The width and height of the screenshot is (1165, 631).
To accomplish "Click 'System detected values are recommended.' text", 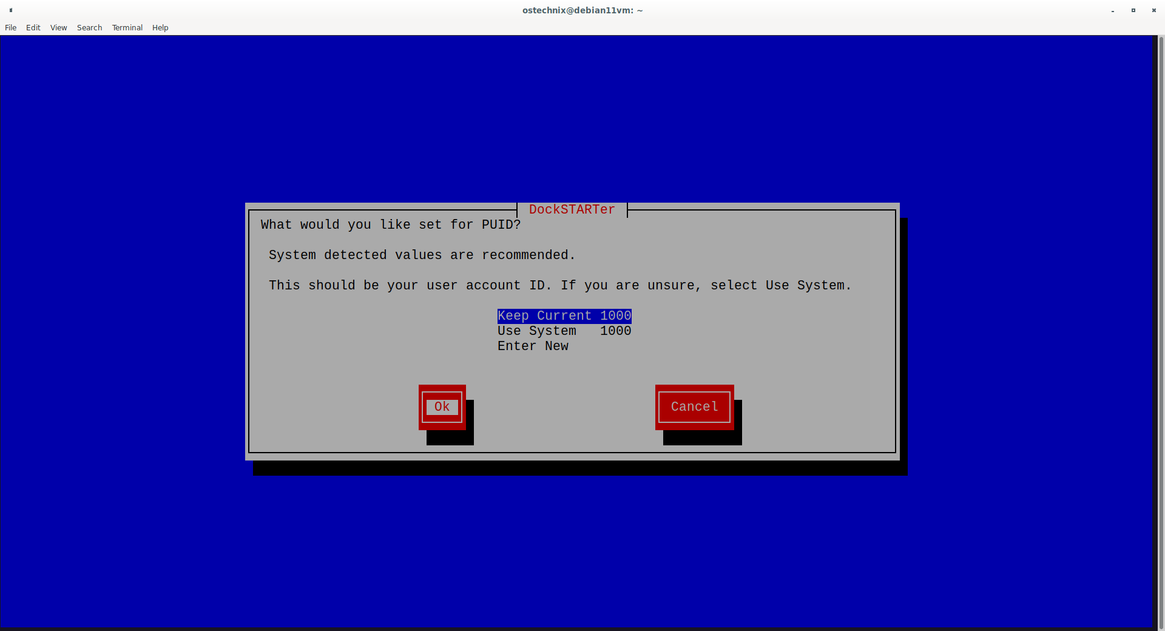I will 422,255.
